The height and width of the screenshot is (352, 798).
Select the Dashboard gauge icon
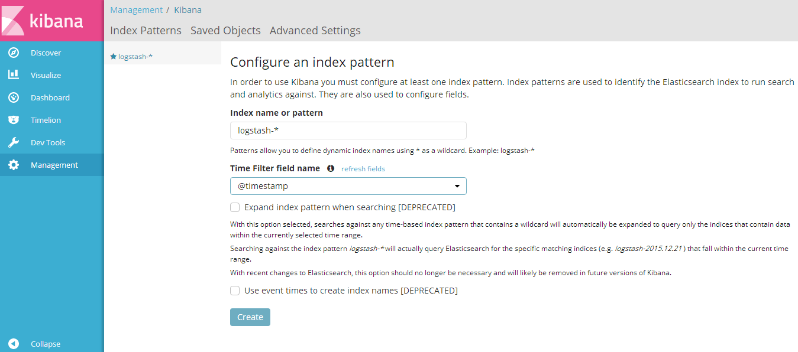pos(14,97)
